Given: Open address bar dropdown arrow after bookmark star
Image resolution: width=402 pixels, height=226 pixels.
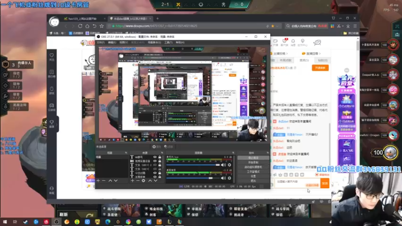Looking at the screenshot, I should coord(277,26).
